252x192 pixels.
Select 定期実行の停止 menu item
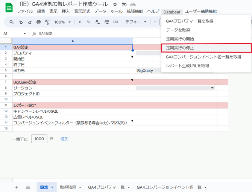pyautogui.click(x=206, y=48)
